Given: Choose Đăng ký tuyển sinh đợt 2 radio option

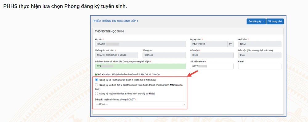Looking at the screenshot, I should point(96,93).
